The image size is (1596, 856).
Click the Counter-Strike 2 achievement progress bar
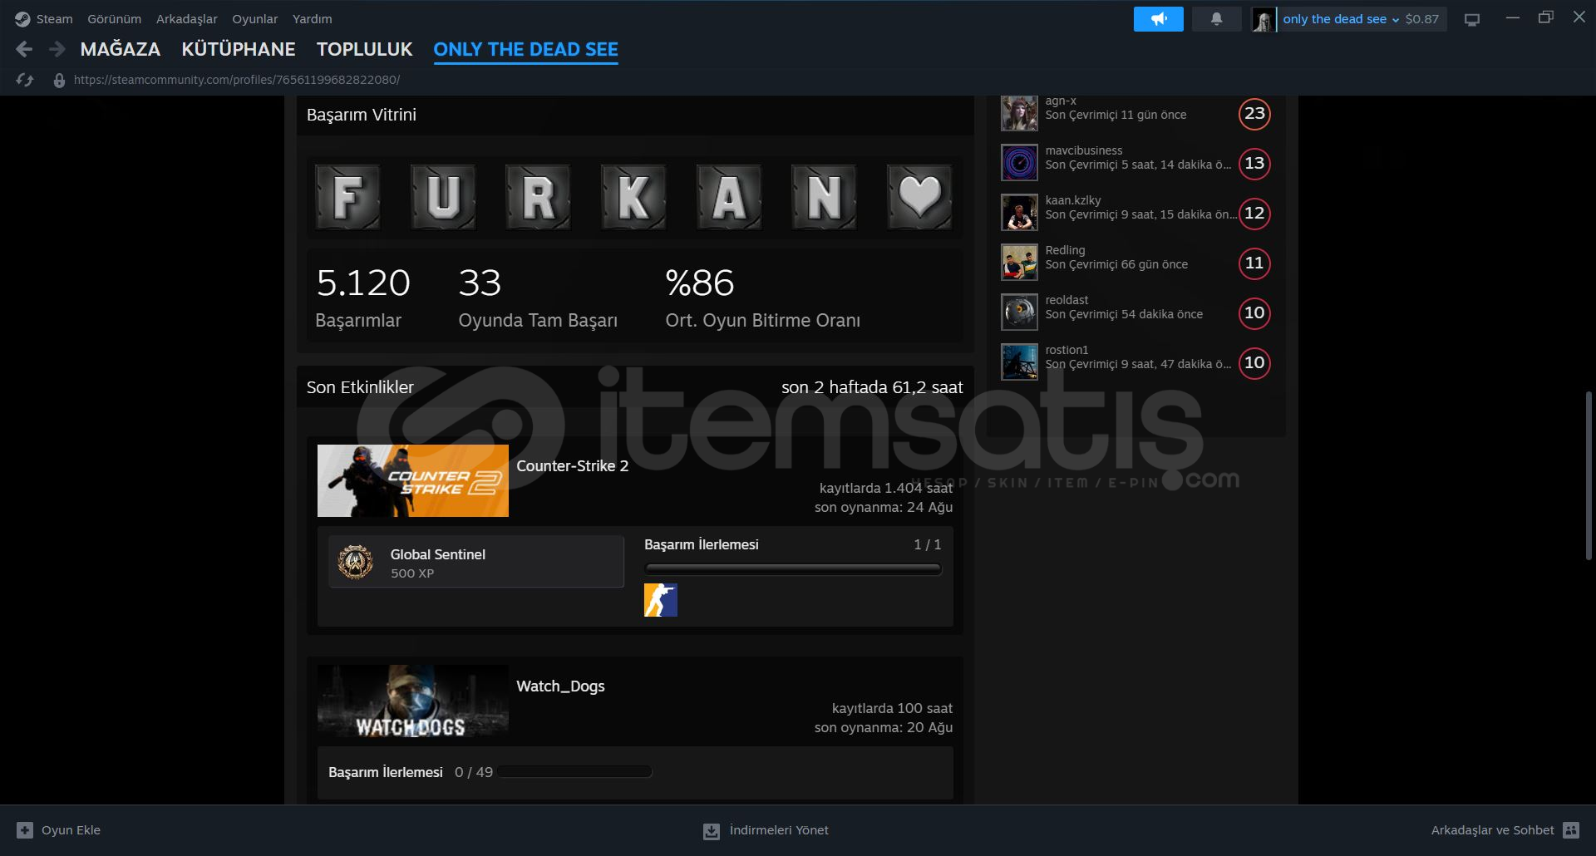point(793,569)
